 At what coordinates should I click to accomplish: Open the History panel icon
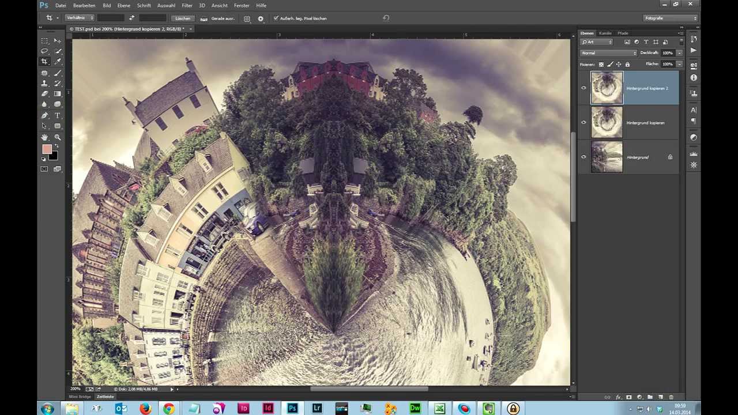click(694, 39)
